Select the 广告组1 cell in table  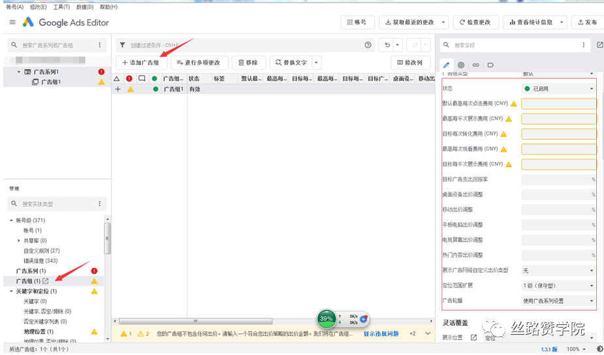pyautogui.click(x=173, y=89)
